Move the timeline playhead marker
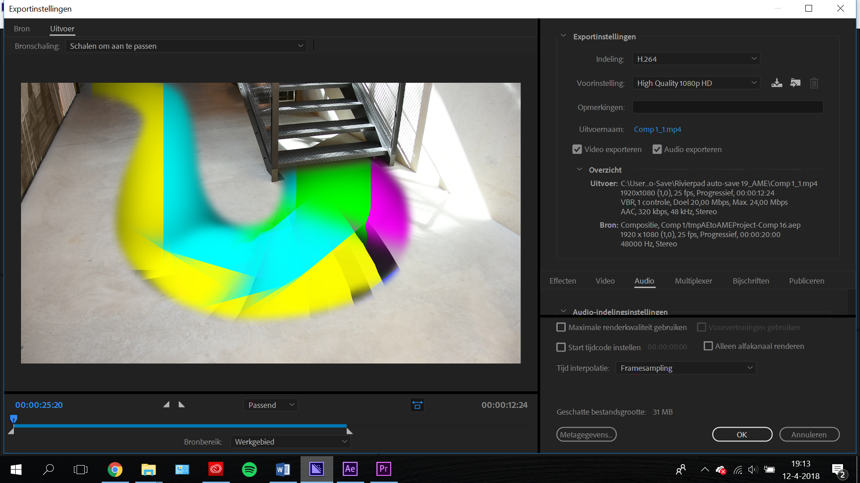 coord(13,419)
